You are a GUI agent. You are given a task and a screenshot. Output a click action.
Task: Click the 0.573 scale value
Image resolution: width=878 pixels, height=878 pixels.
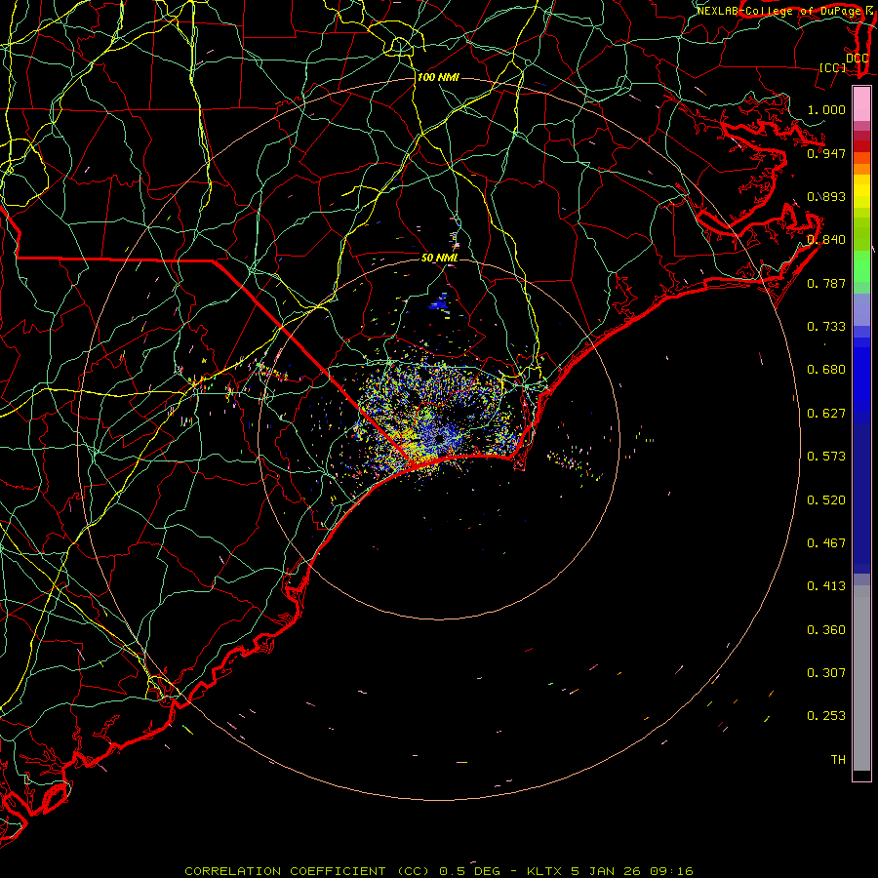tap(826, 457)
